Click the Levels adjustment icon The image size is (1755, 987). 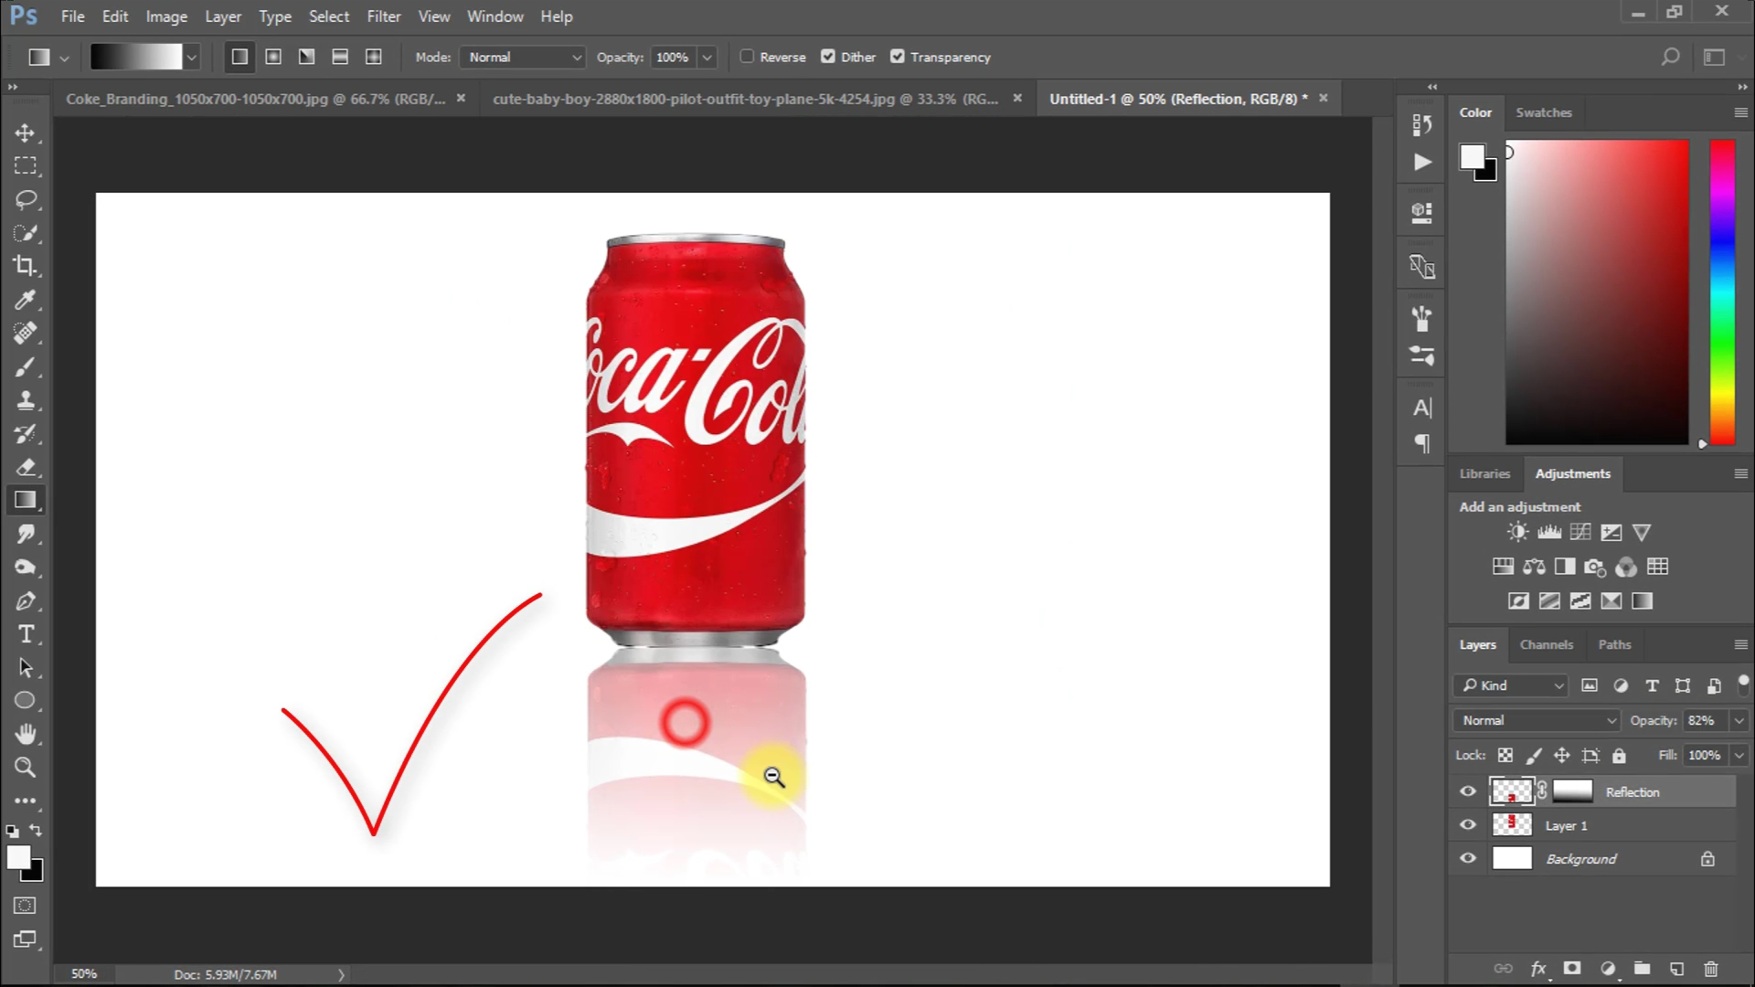pyautogui.click(x=1549, y=532)
